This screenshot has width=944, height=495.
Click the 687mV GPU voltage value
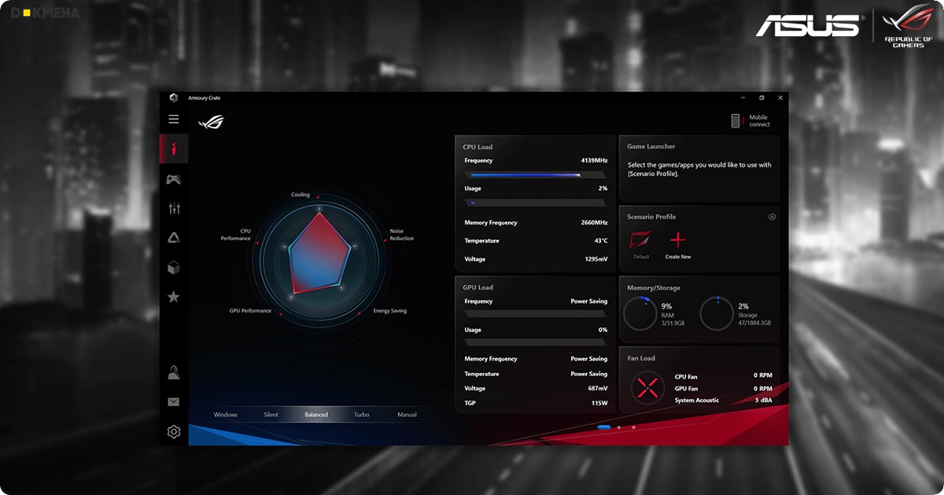pos(598,389)
